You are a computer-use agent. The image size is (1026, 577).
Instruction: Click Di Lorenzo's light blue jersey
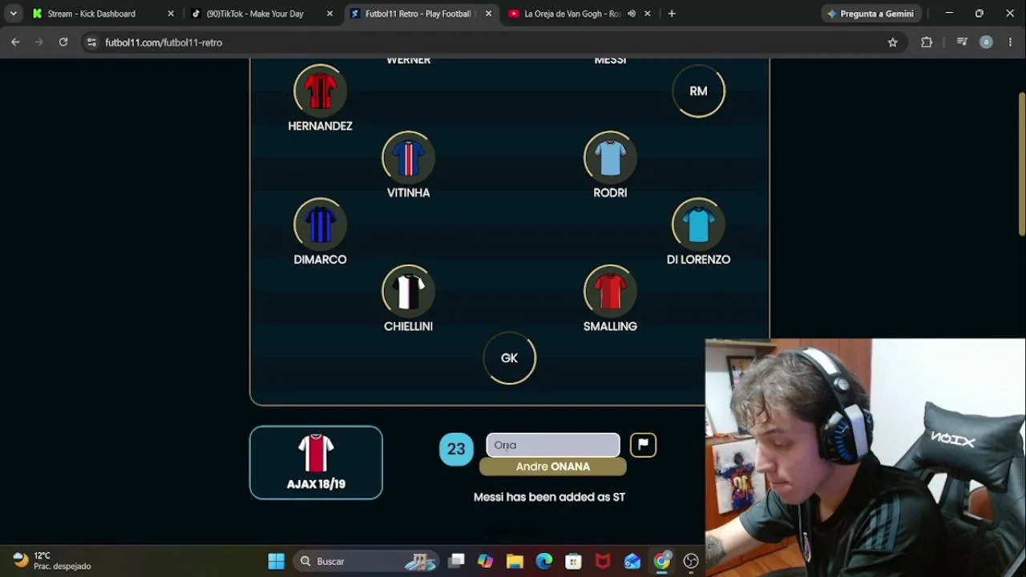(x=698, y=224)
